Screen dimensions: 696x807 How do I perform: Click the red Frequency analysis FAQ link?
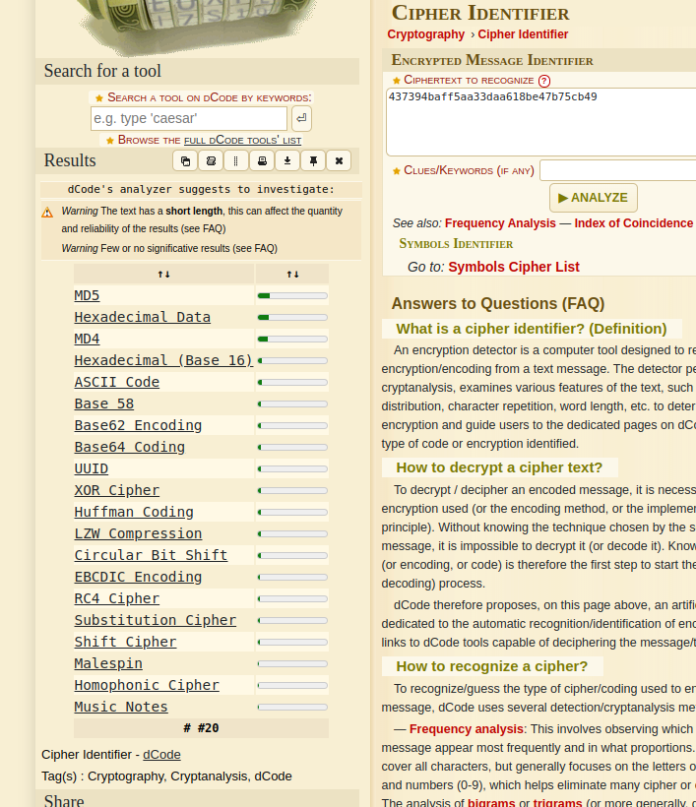click(466, 729)
